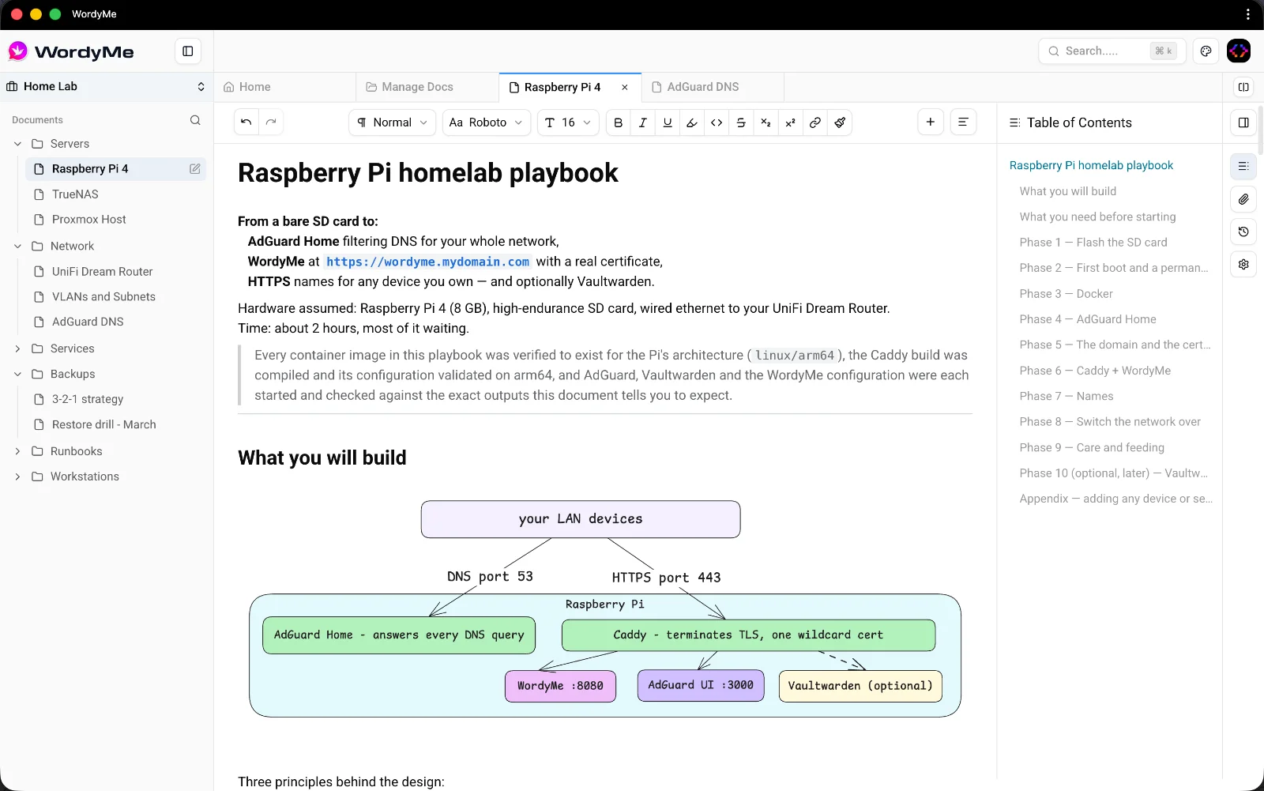
Task: Click the split view icon at tab bar end
Action: coord(1243,87)
